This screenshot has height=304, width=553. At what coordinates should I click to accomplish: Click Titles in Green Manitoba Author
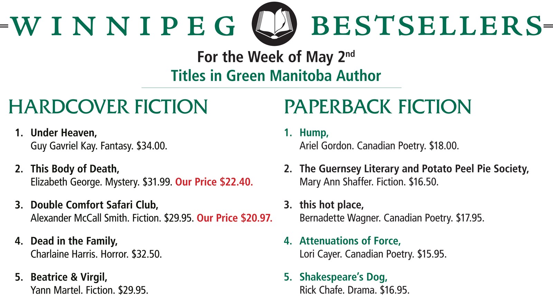[x=276, y=76]
